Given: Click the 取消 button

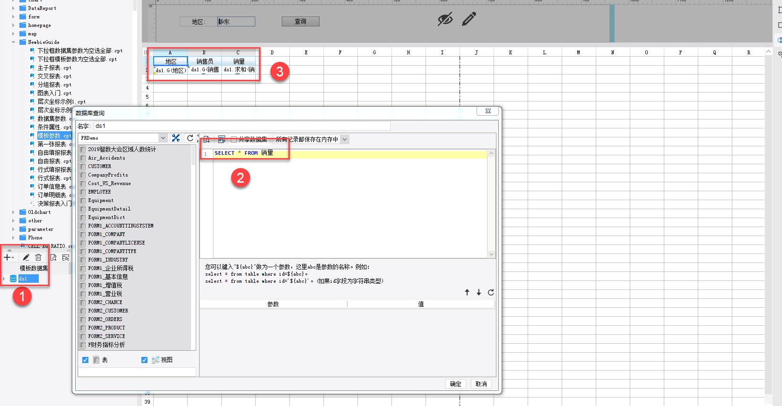Looking at the screenshot, I should [481, 384].
